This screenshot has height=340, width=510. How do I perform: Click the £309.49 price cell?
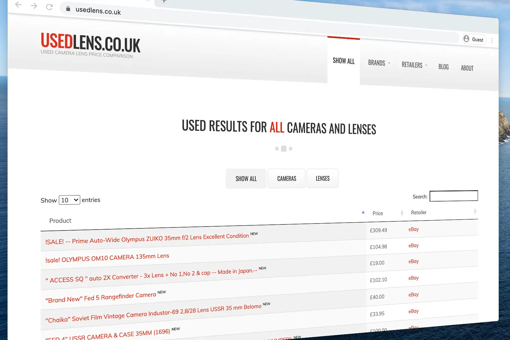click(x=378, y=230)
